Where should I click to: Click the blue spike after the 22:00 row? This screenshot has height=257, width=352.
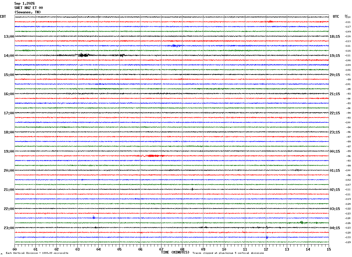pos(94,217)
